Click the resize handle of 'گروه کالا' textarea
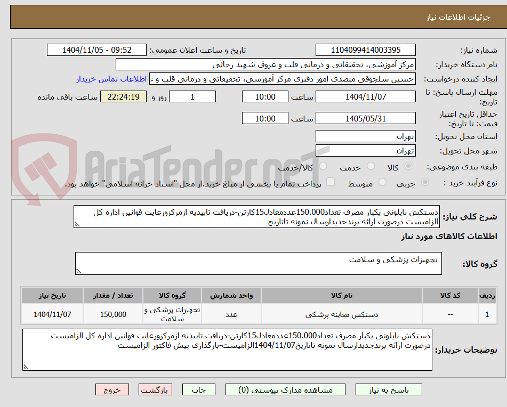 coord(78,271)
